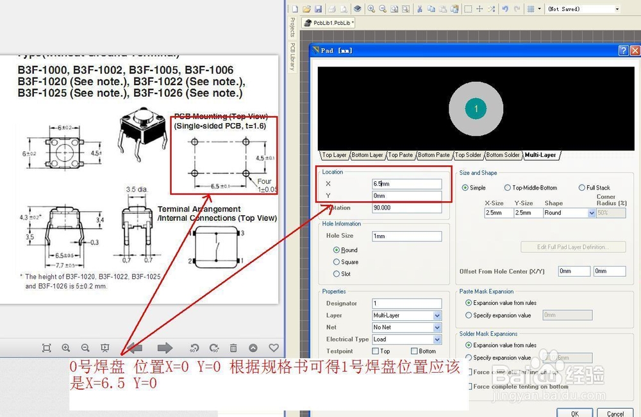Delete the image with the trash icon
The width and height of the screenshot is (641, 417).
pyautogui.click(x=233, y=348)
